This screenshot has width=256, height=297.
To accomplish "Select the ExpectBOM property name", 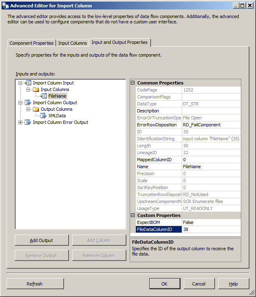I will [x=159, y=222].
